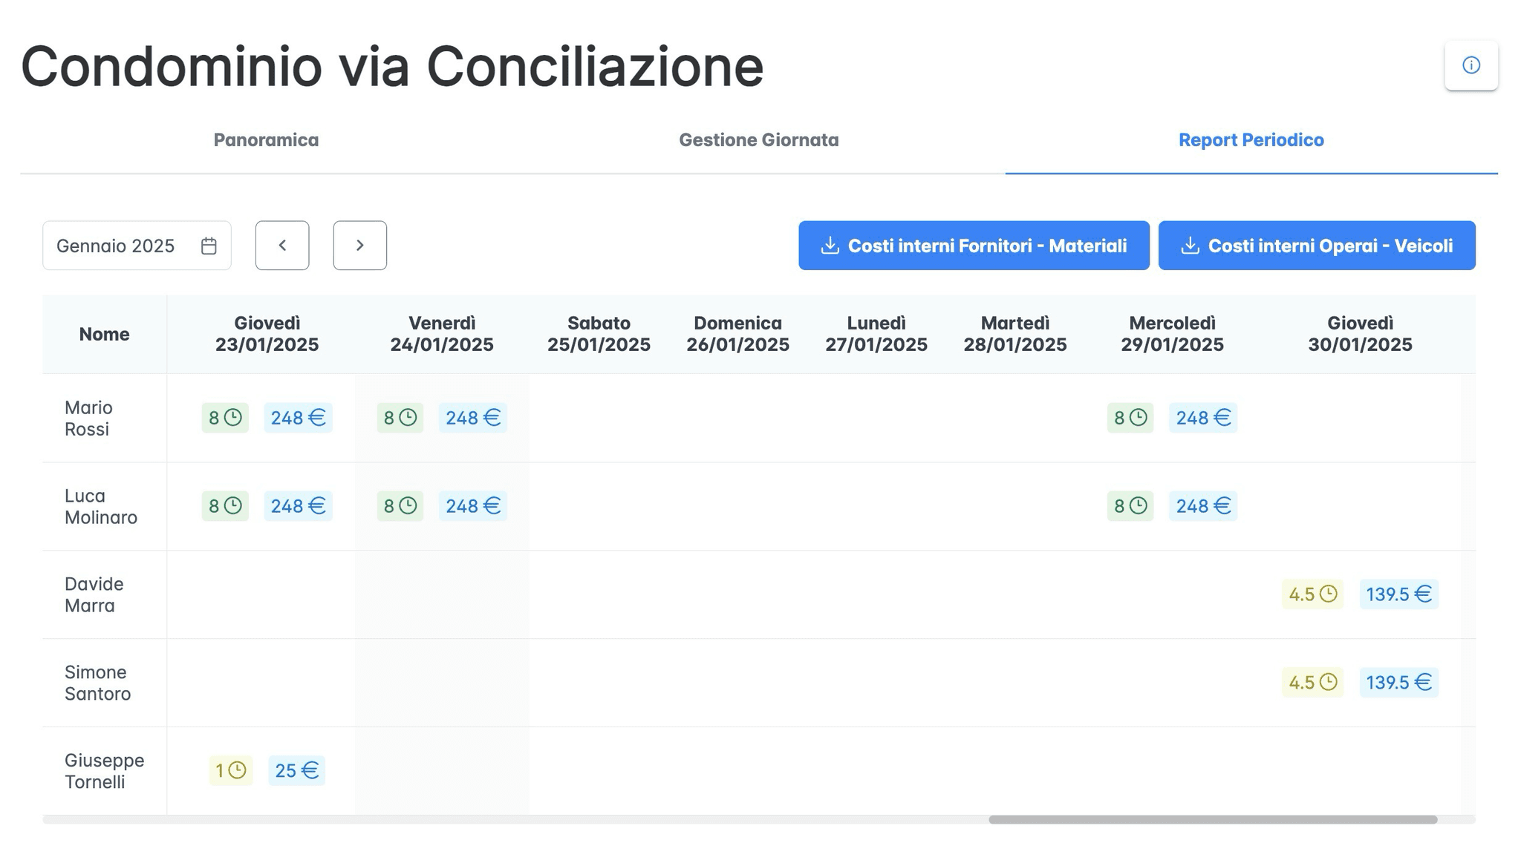This screenshot has width=1521, height=866.
Task: Click Giuseppe Tornelli's 1 hour badge
Action: click(230, 771)
